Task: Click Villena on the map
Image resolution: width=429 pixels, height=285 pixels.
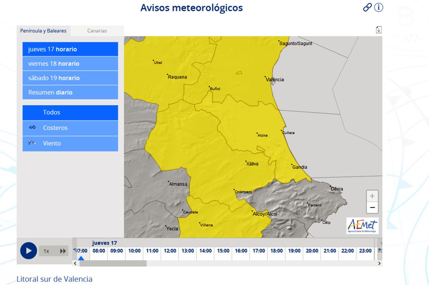Action: pyautogui.click(x=206, y=225)
